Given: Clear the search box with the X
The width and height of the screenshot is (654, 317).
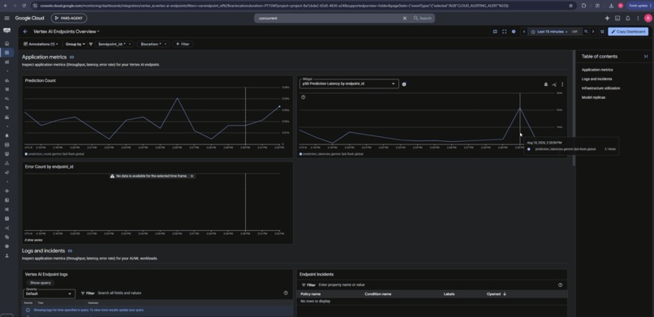Looking at the screenshot, I should coord(404,19).
